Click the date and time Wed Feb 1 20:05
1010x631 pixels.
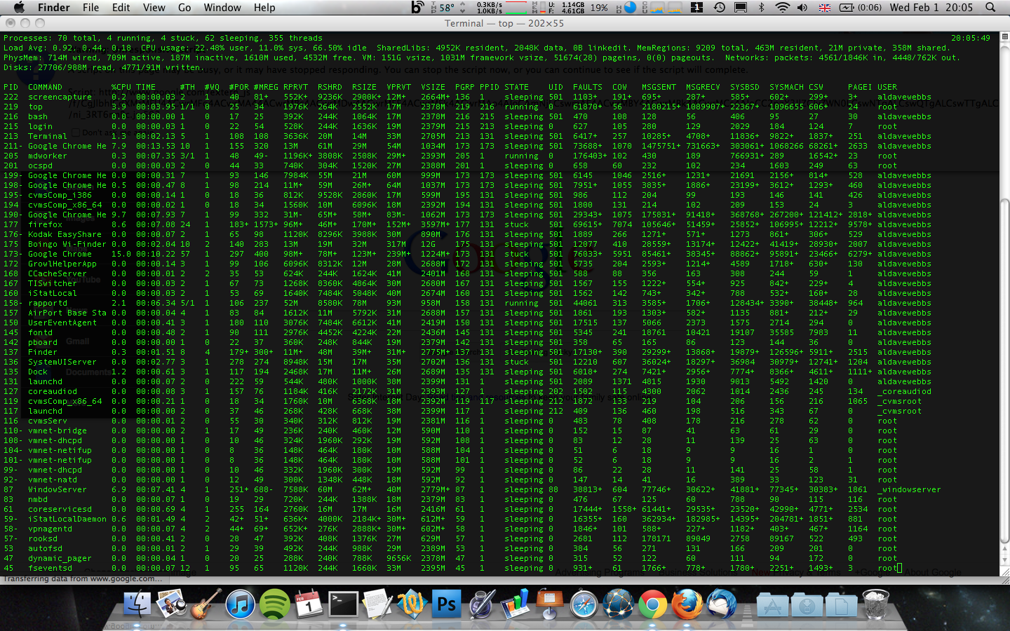pyautogui.click(x=931, y=8)
